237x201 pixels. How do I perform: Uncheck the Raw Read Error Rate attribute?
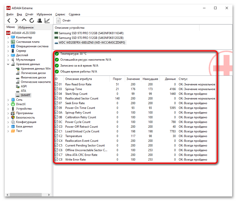click(x=56, y=84)
